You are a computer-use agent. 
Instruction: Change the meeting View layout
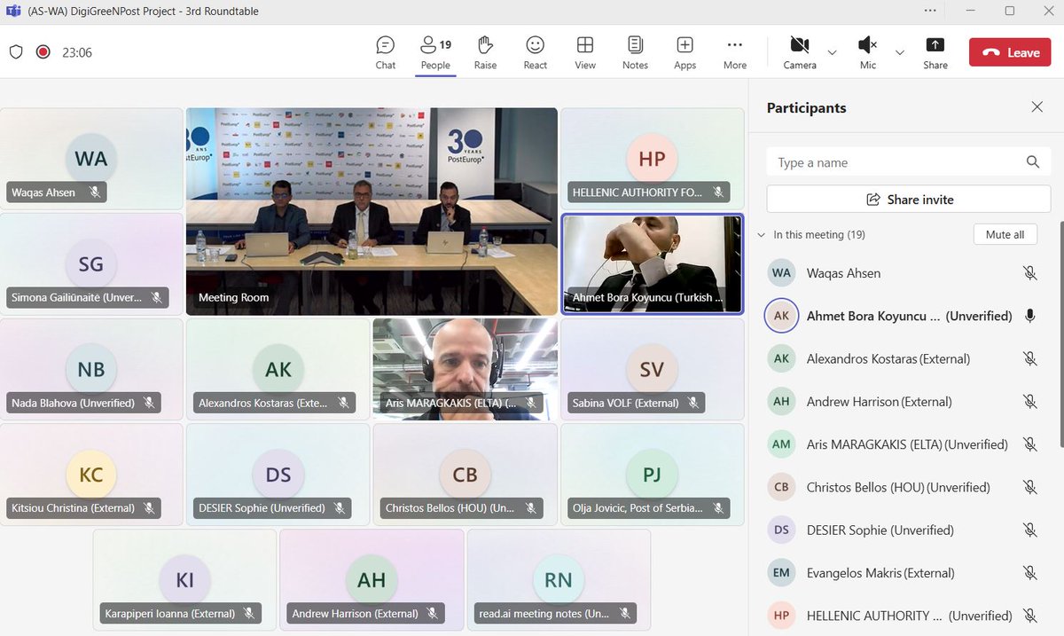585,51
